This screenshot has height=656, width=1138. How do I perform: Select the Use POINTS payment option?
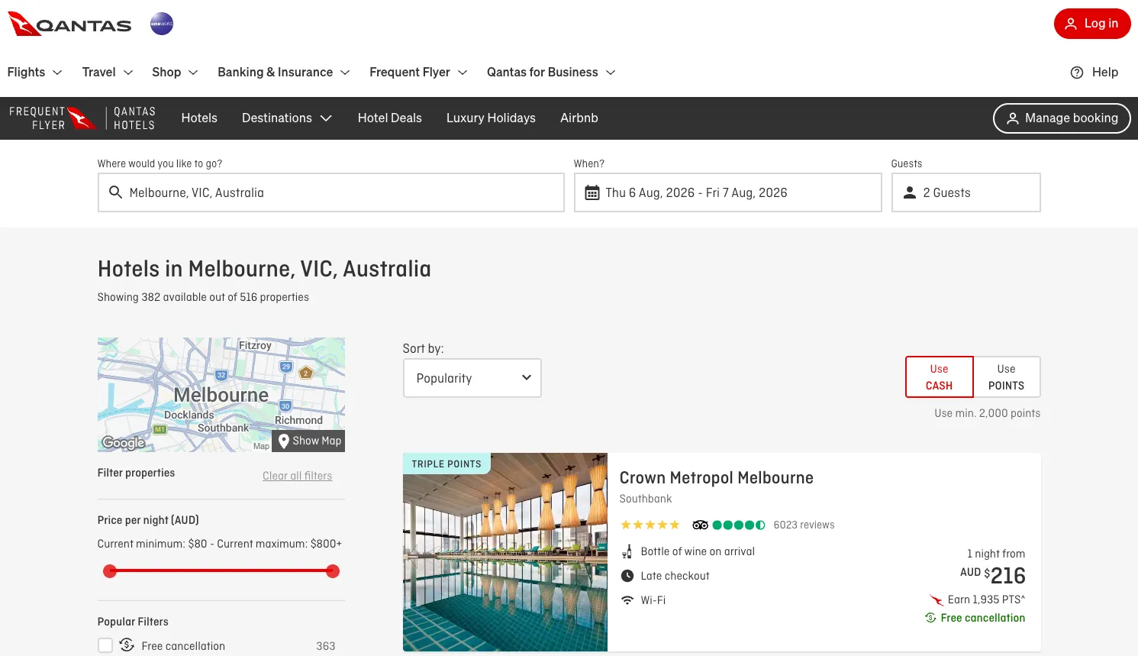click(x=1007, y=377)
